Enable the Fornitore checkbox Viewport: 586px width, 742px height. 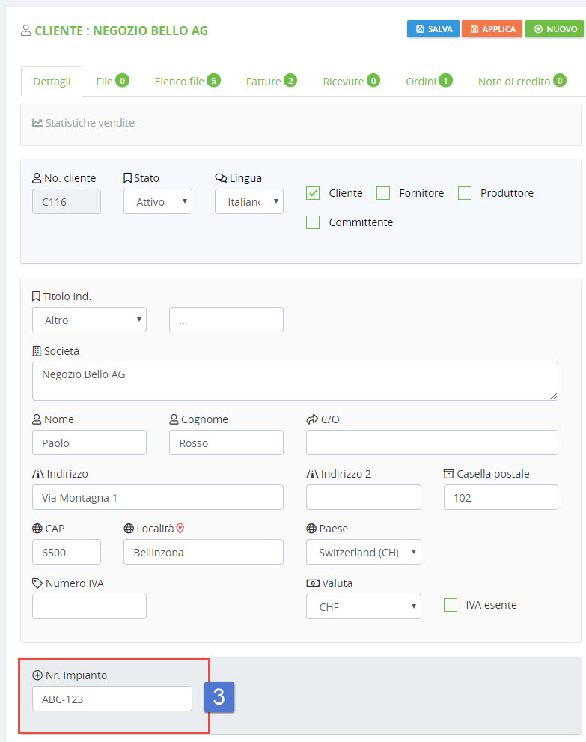click(x=383, y=193)
